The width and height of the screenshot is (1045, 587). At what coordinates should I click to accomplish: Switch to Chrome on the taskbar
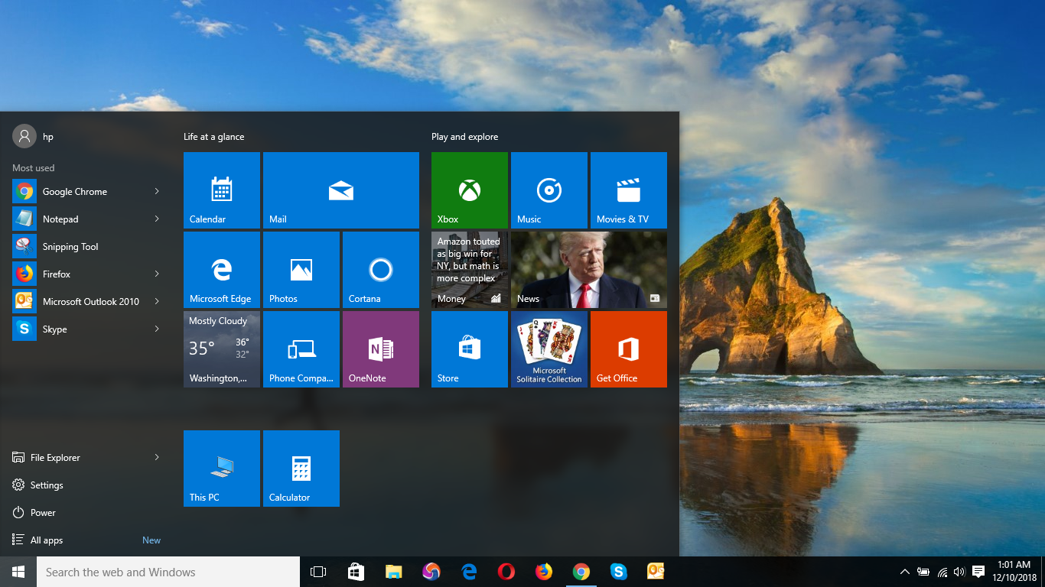pos(581,572)
